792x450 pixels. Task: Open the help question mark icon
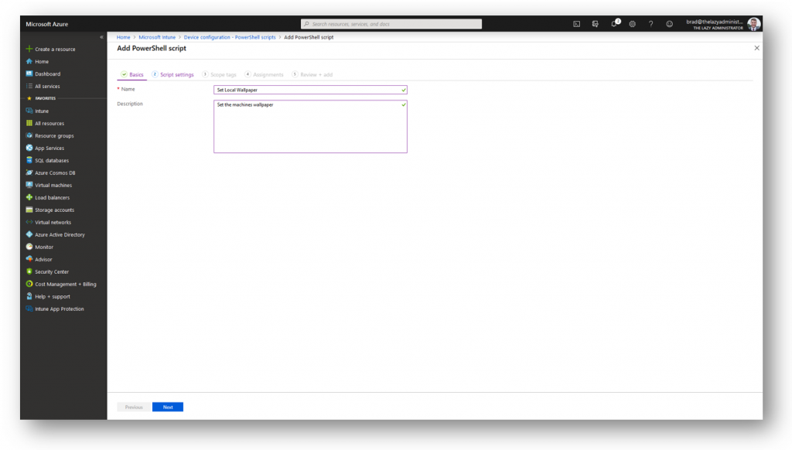tap(650, 24)
